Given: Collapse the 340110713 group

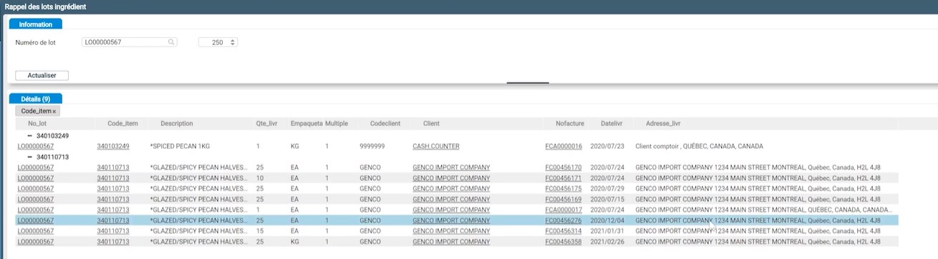Looking at the screenshot, I should click(30, 157).
